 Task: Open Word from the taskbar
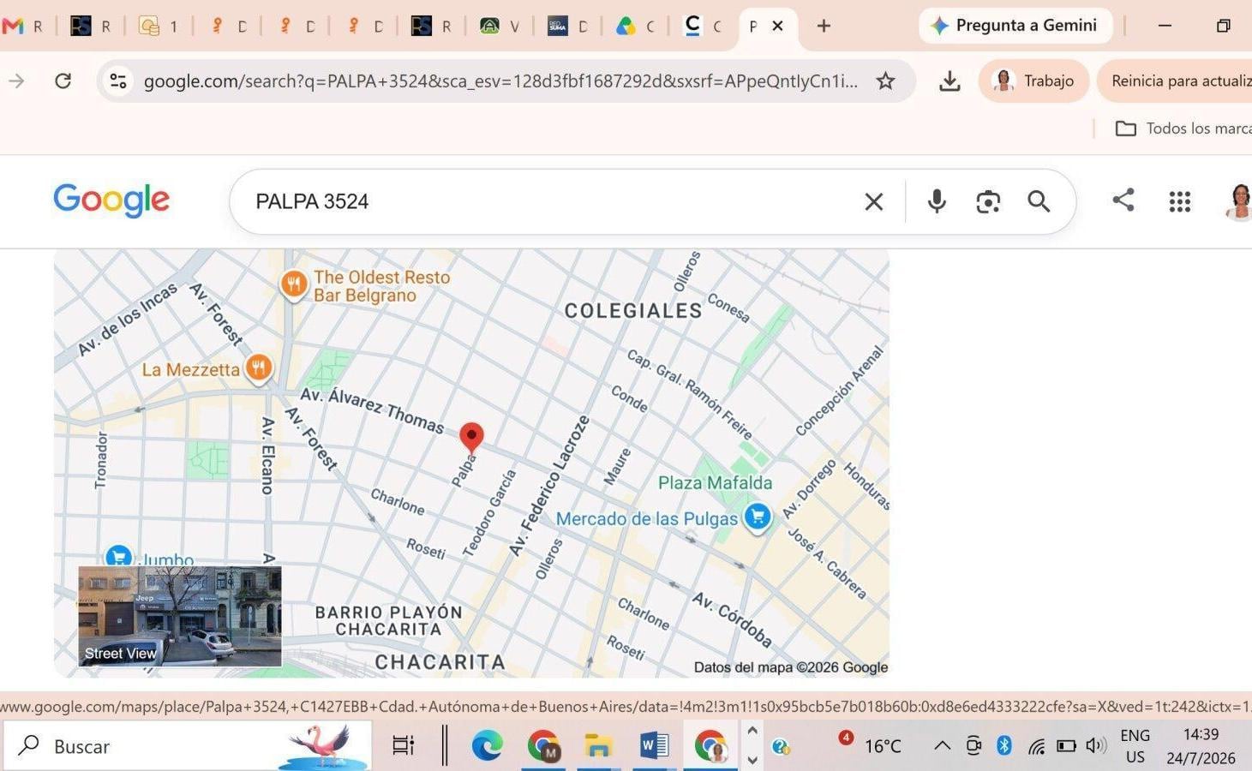pyautogui.click(x=654, y=745)
